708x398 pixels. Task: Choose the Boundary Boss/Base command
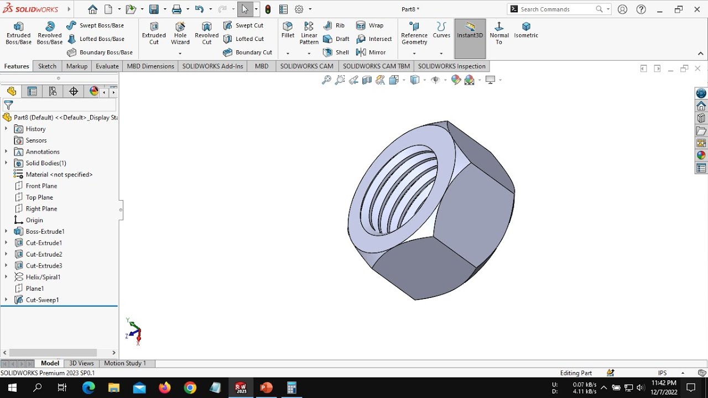100,53
